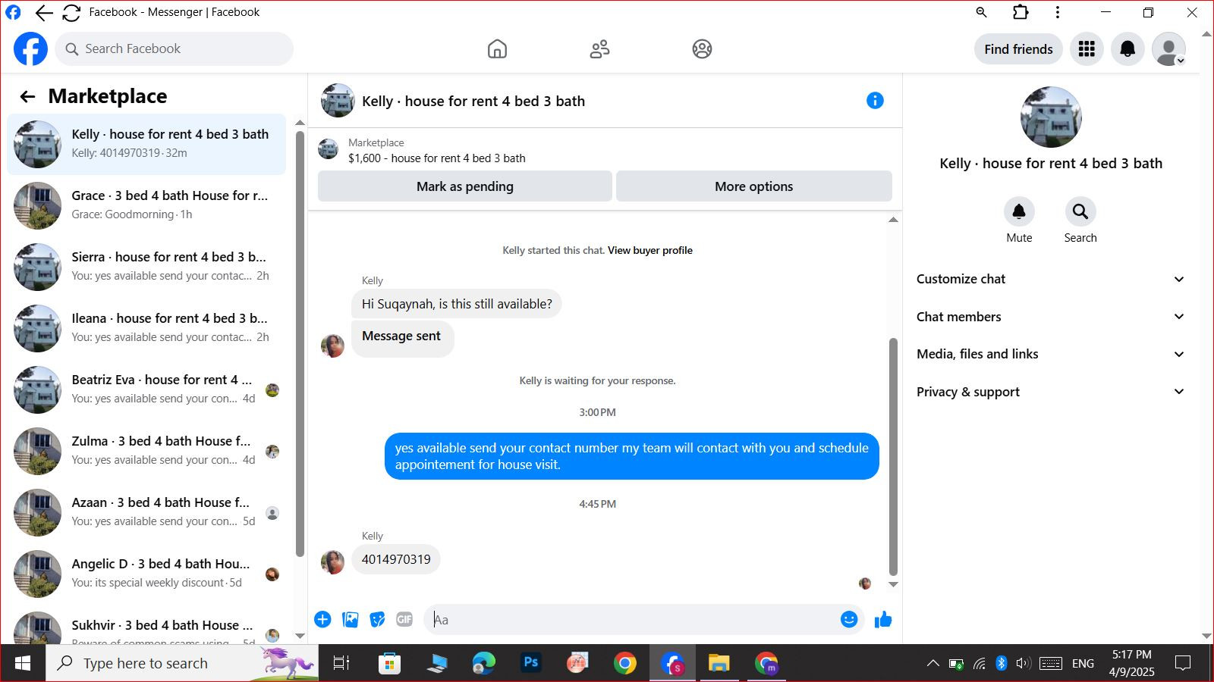Click Mark as pending button

coord(464,186)
